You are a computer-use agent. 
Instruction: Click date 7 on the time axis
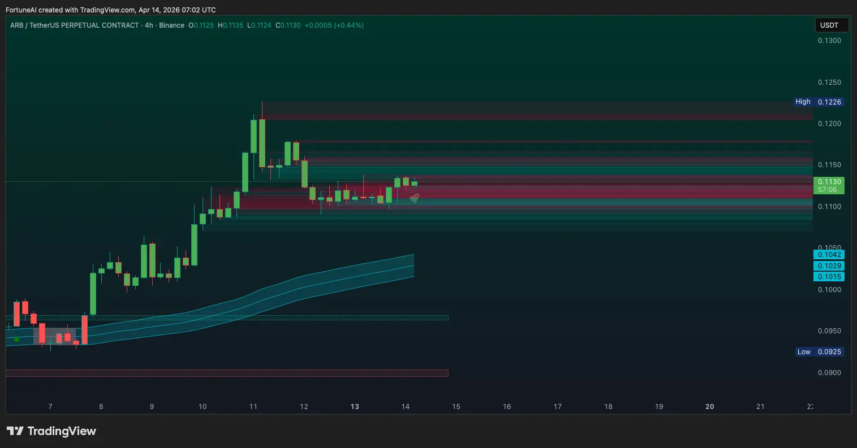coord(50,407)
